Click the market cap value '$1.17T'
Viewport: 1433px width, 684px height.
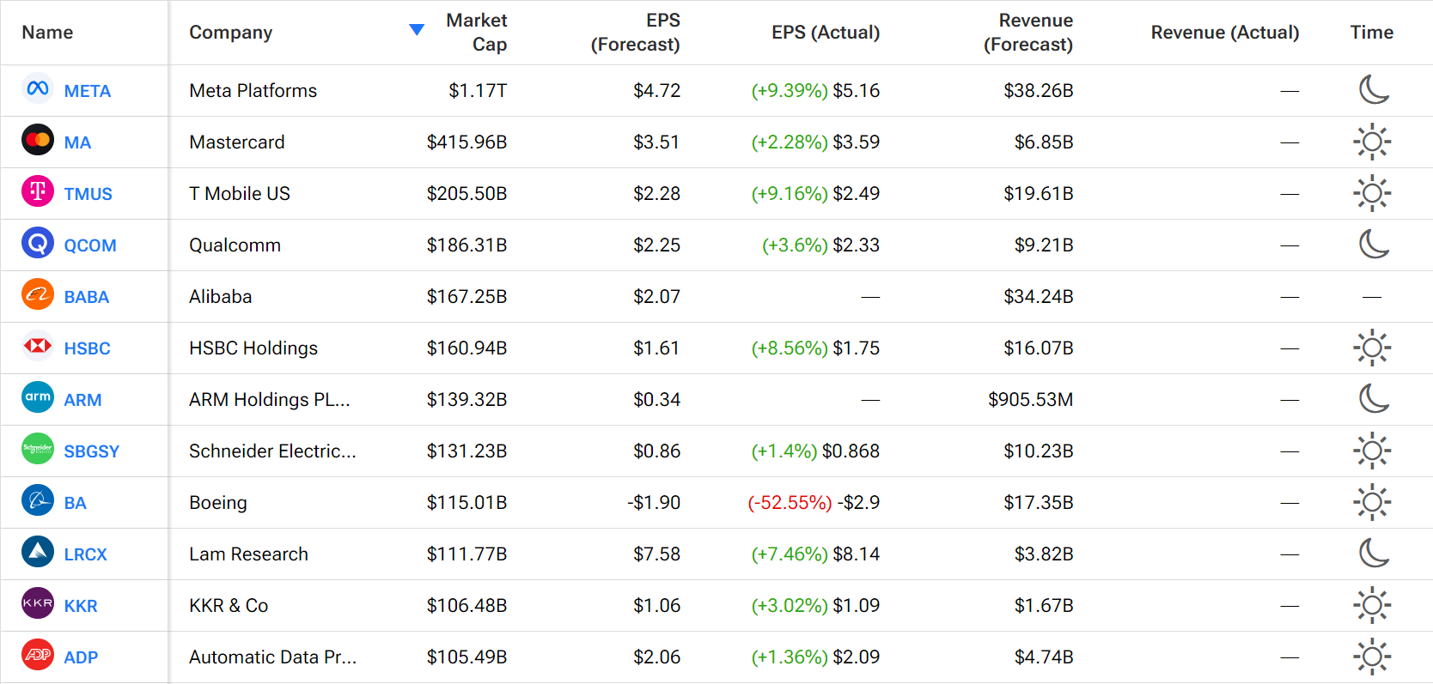coord(478,91)
